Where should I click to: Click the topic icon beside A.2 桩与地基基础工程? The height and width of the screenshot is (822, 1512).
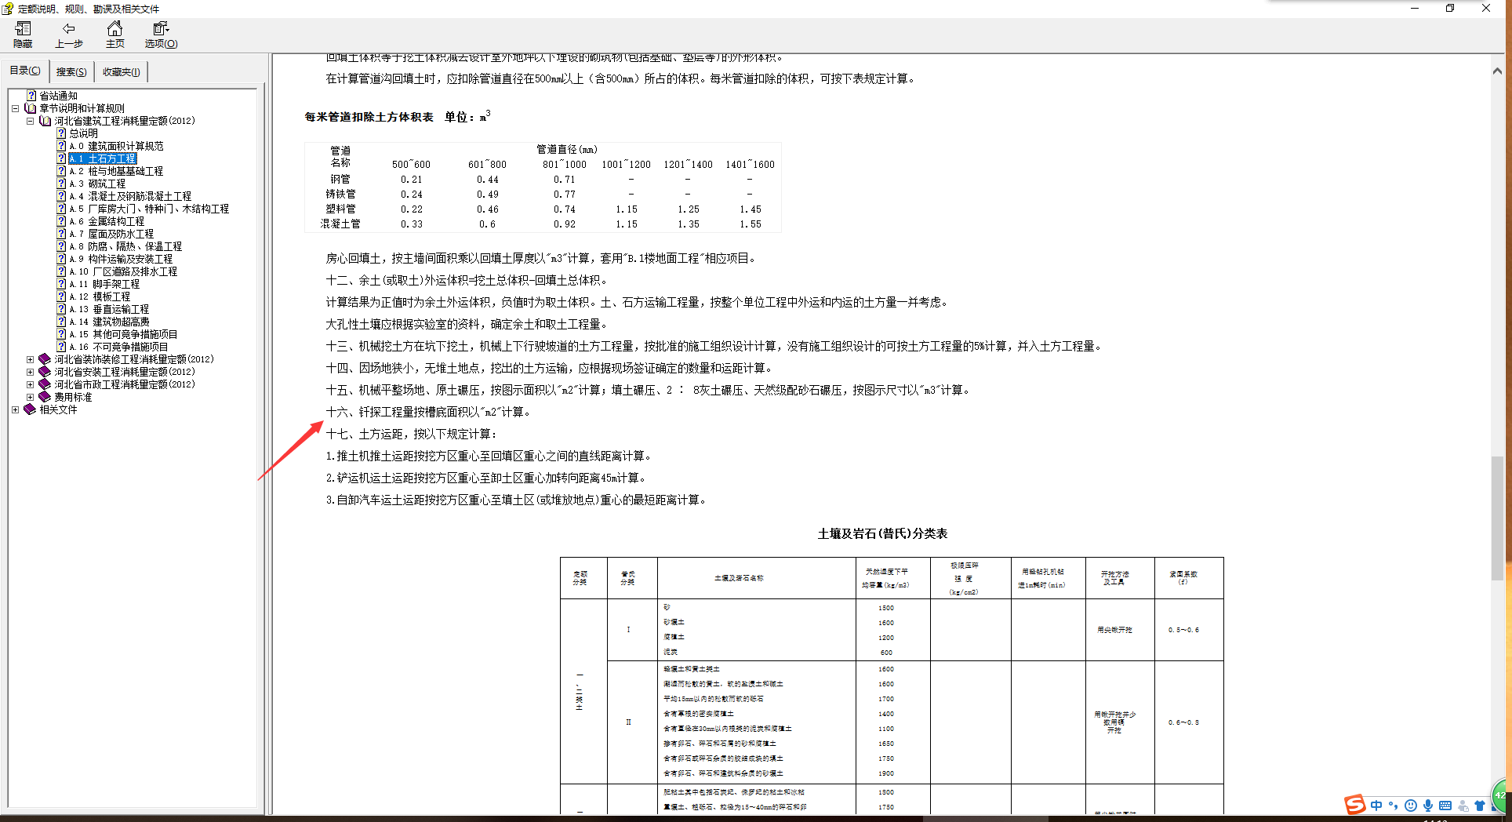[61, 171]
